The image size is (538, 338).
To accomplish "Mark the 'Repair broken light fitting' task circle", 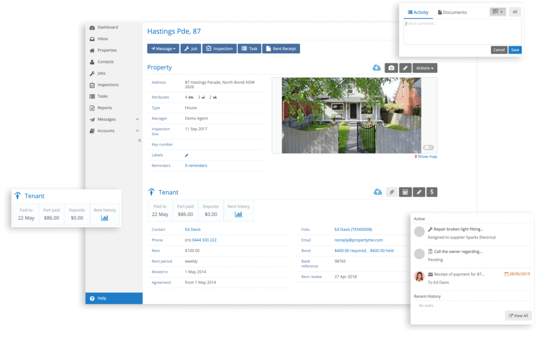I will click(x=419, y=231).
